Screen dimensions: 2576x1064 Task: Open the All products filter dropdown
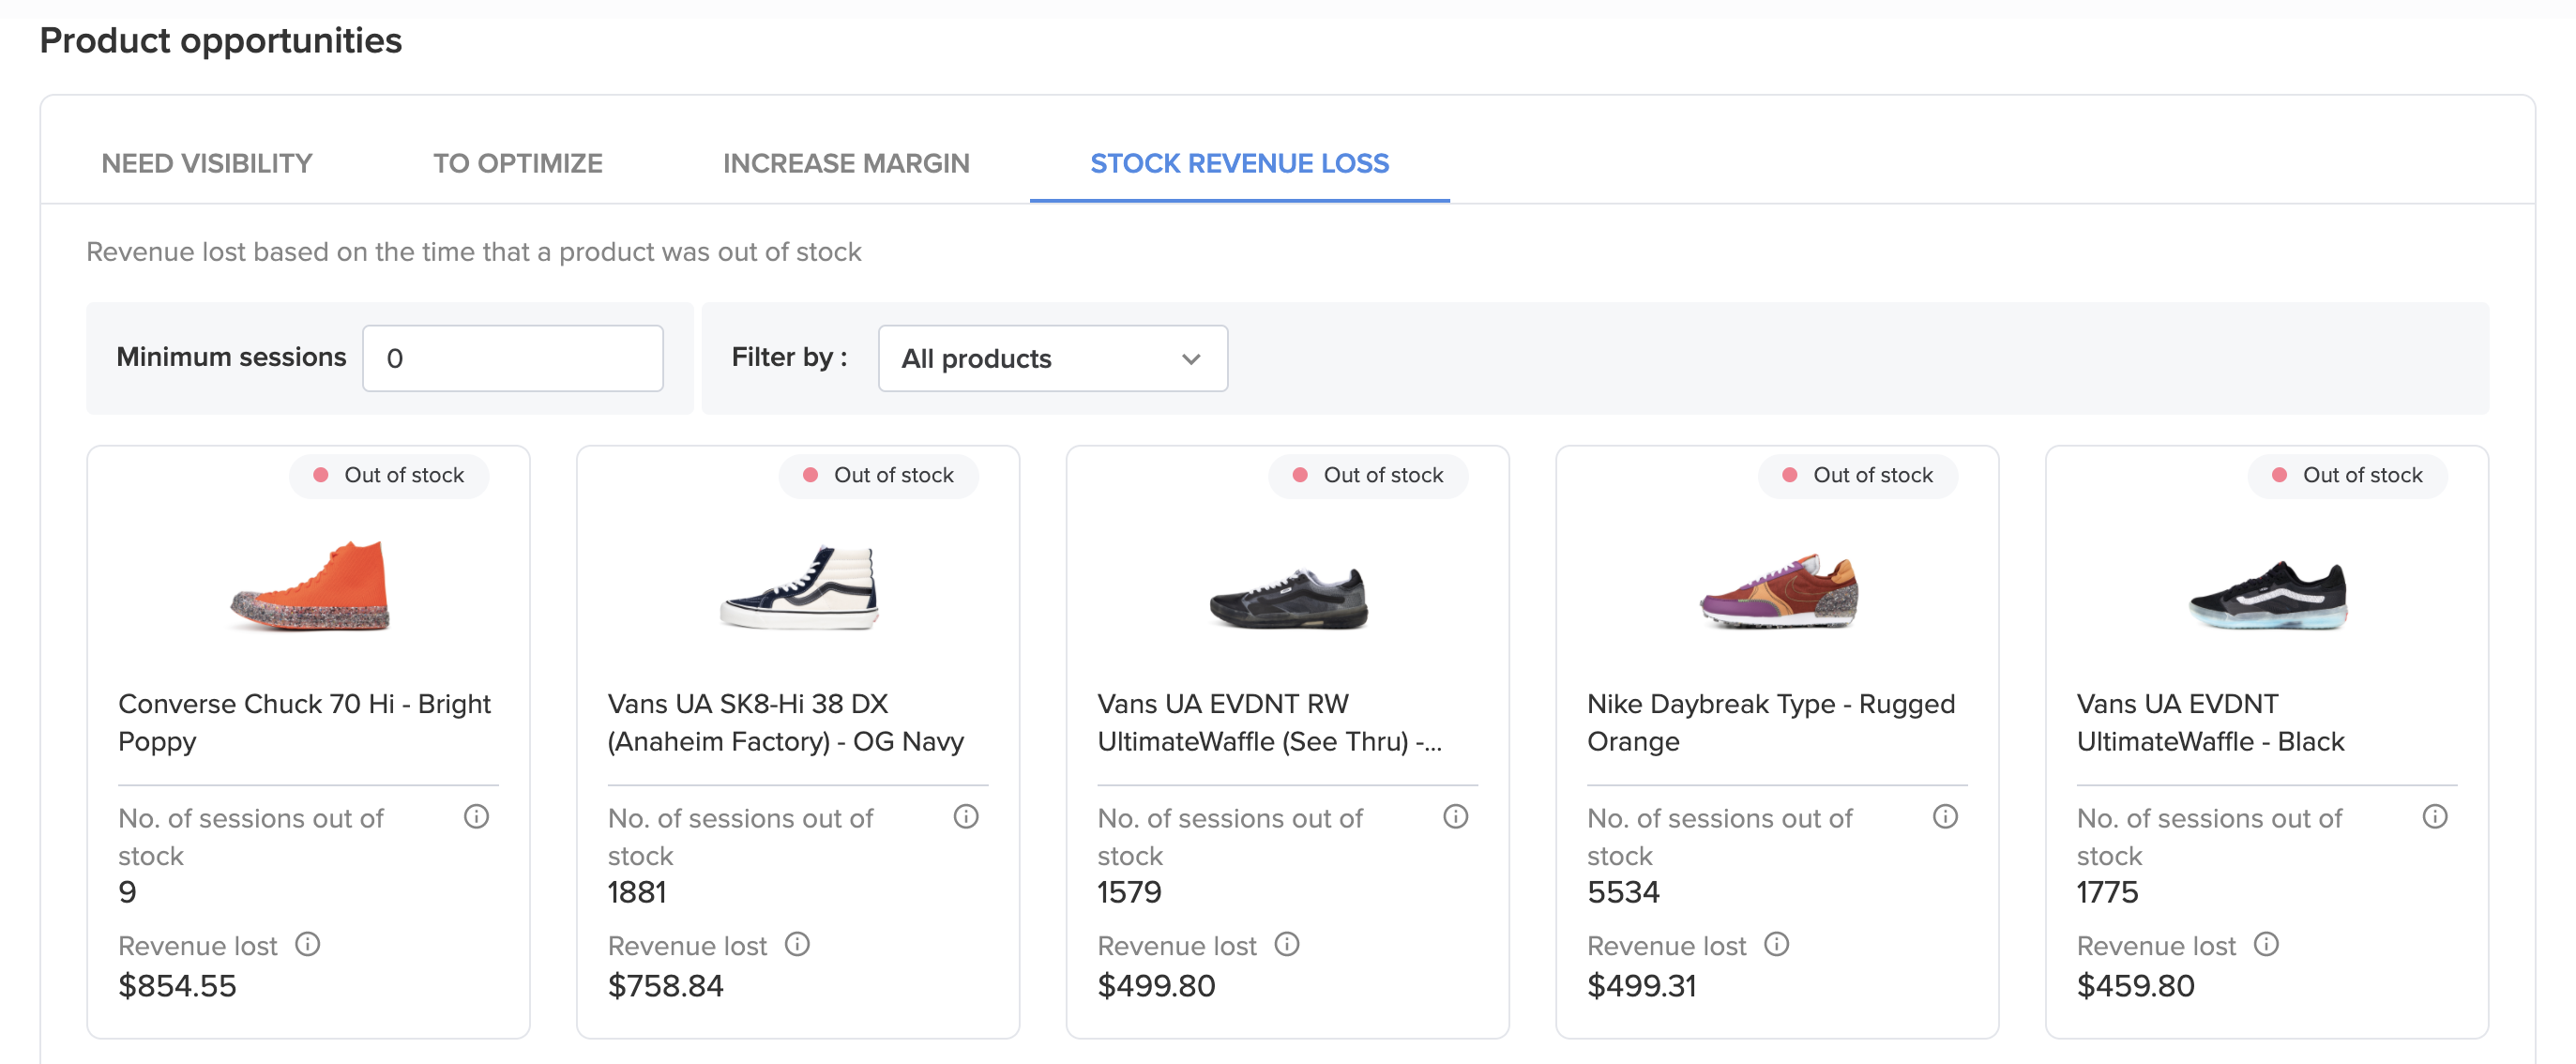pos(1052,358)
